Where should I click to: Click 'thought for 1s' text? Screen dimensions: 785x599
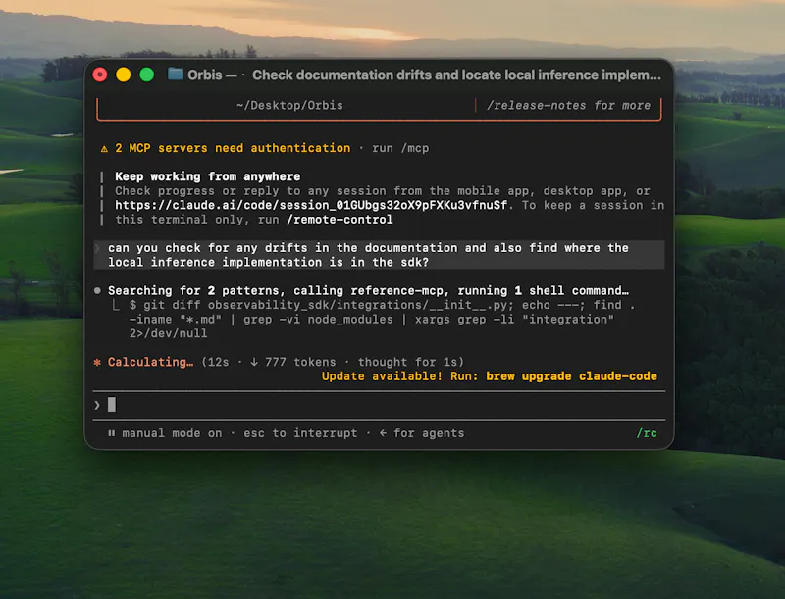pos(410,362)
